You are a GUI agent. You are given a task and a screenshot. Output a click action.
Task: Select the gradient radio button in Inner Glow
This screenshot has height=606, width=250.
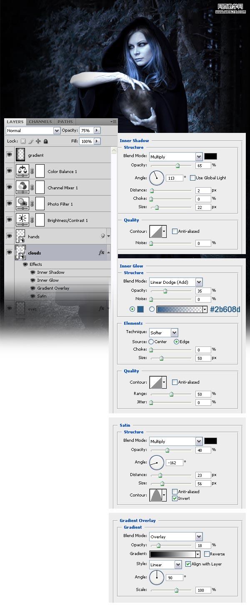(152, 309)
